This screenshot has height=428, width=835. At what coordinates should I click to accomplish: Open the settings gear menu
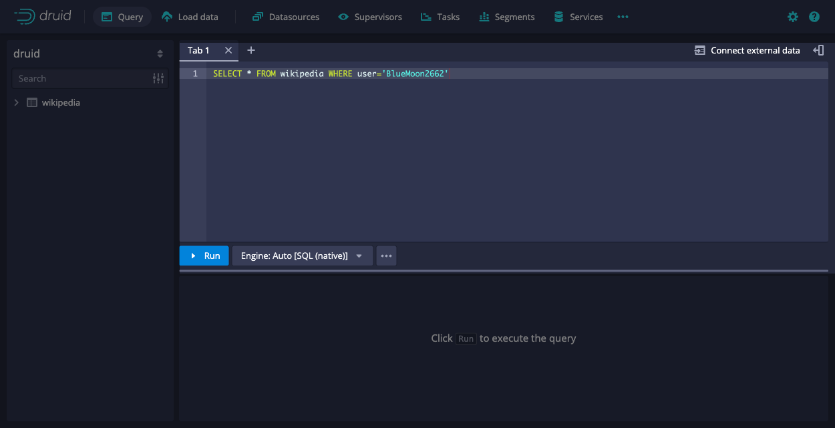(x=793, y=17)
